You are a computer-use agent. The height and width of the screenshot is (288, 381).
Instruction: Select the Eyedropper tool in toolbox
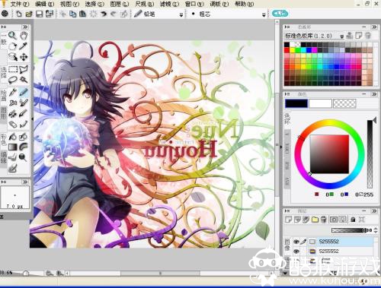coord(24,46)
